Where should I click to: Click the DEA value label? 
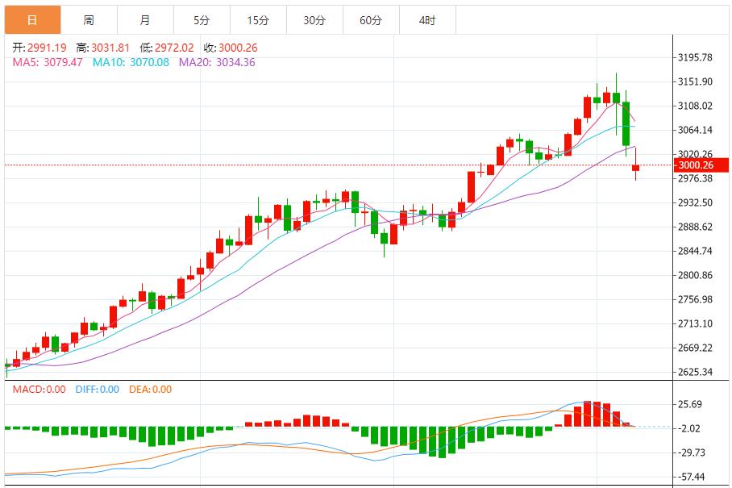[x=151, y=390]
